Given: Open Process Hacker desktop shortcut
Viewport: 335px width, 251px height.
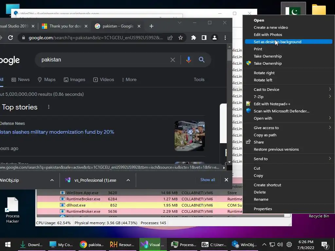Looking at the screenshot, I should coord(13,210).
